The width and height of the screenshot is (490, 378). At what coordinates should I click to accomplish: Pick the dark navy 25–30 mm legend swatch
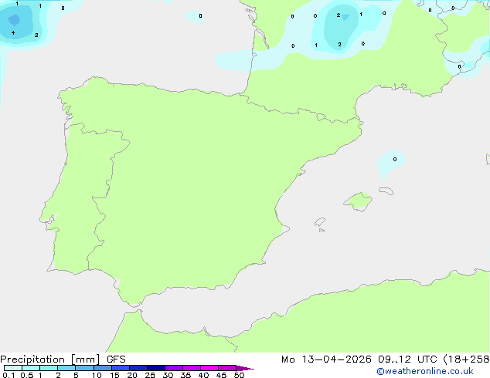(x=156, y=368)
